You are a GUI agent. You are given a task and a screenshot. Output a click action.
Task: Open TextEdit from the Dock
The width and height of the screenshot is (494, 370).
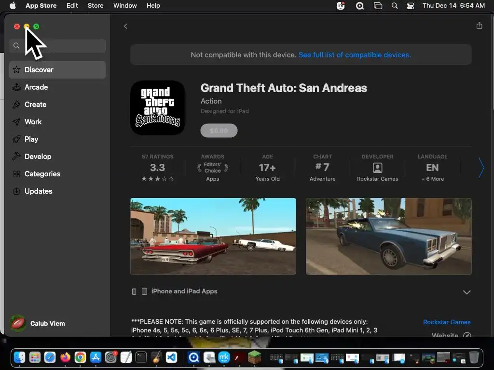[126, 357]
